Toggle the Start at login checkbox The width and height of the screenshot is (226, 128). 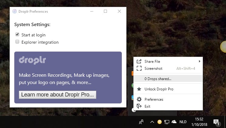click(17, 34)
